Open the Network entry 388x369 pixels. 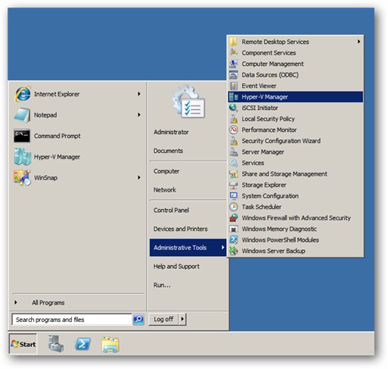pyautogui.click(x=165, y=190)
